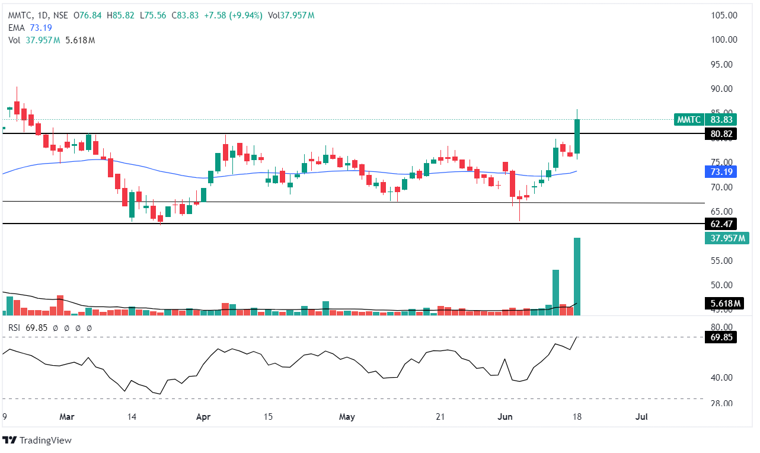The width and height of the screenshot is (760, 453).
Task: Select the 80.82 resistance line price label
Action: pyautogui.click(x=723, y=134)
